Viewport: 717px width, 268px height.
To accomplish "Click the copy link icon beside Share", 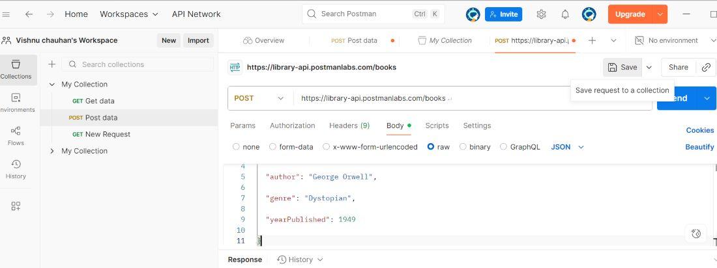I will tap(706, 67).
